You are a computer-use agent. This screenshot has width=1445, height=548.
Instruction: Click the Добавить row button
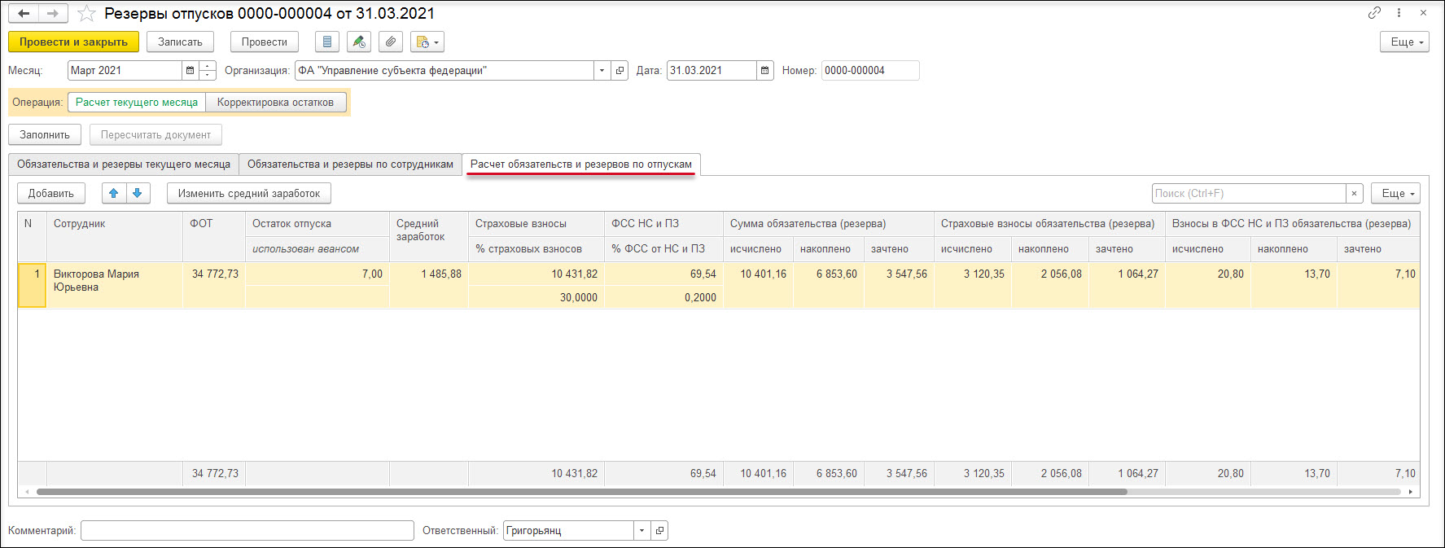coord(51,193)
